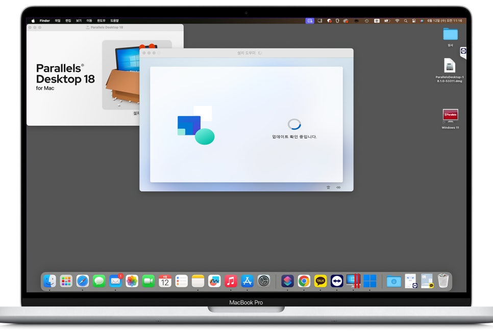Click date and time in menu bar

[x=445, y=21]
